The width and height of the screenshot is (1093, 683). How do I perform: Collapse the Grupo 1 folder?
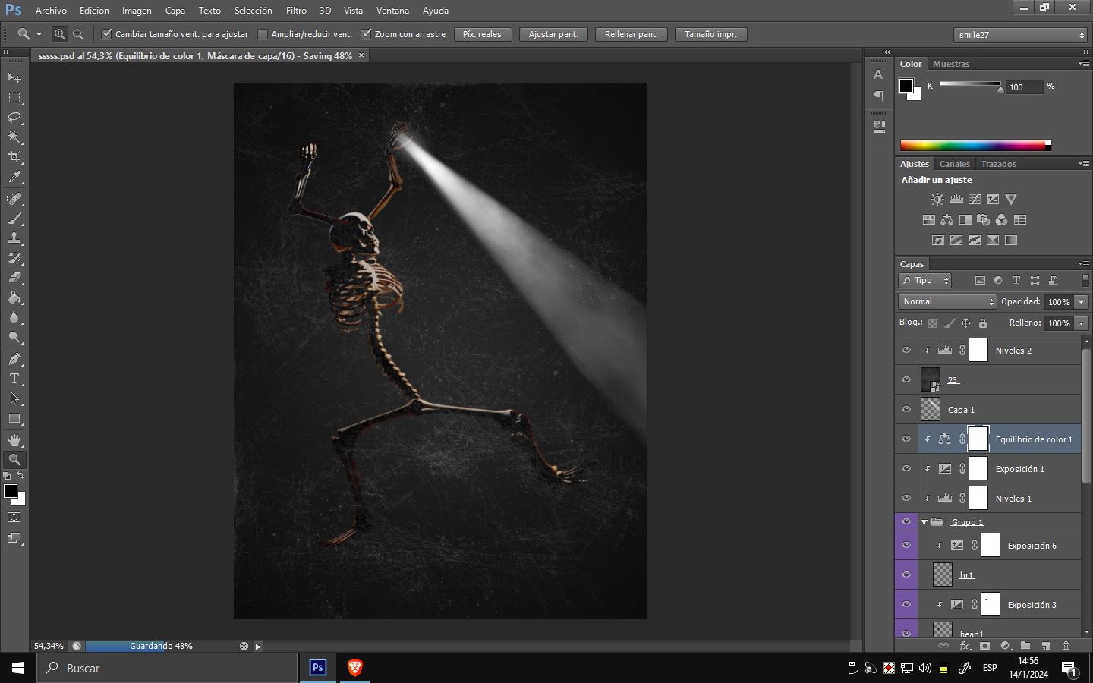pyautogui.click(x=924, y=522)
